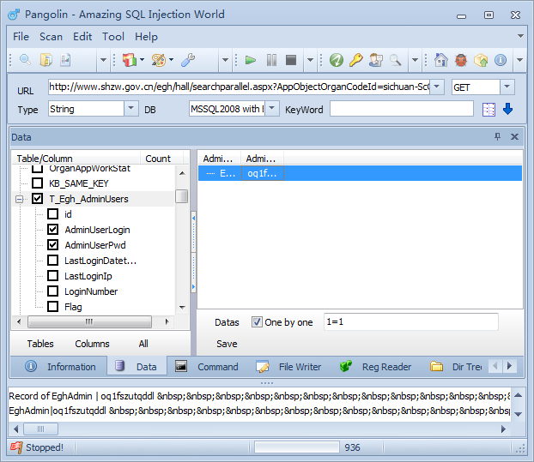Open the Tool menu
The image size is (534, 462).
coord(113,36)
